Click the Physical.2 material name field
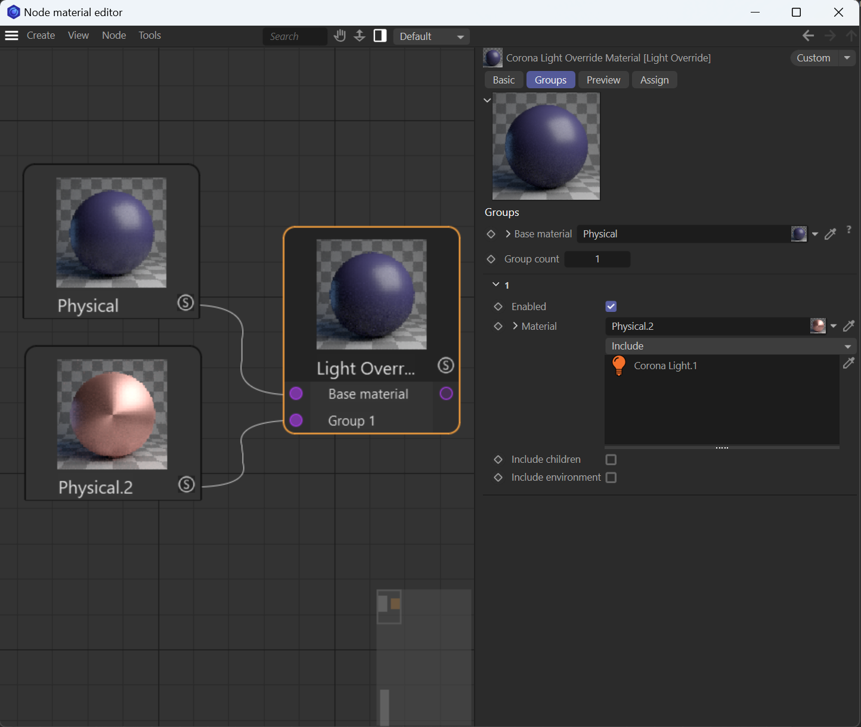 click(x=708, y=326)
